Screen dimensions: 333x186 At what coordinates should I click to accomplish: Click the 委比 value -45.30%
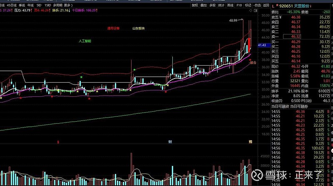[293, 12]
